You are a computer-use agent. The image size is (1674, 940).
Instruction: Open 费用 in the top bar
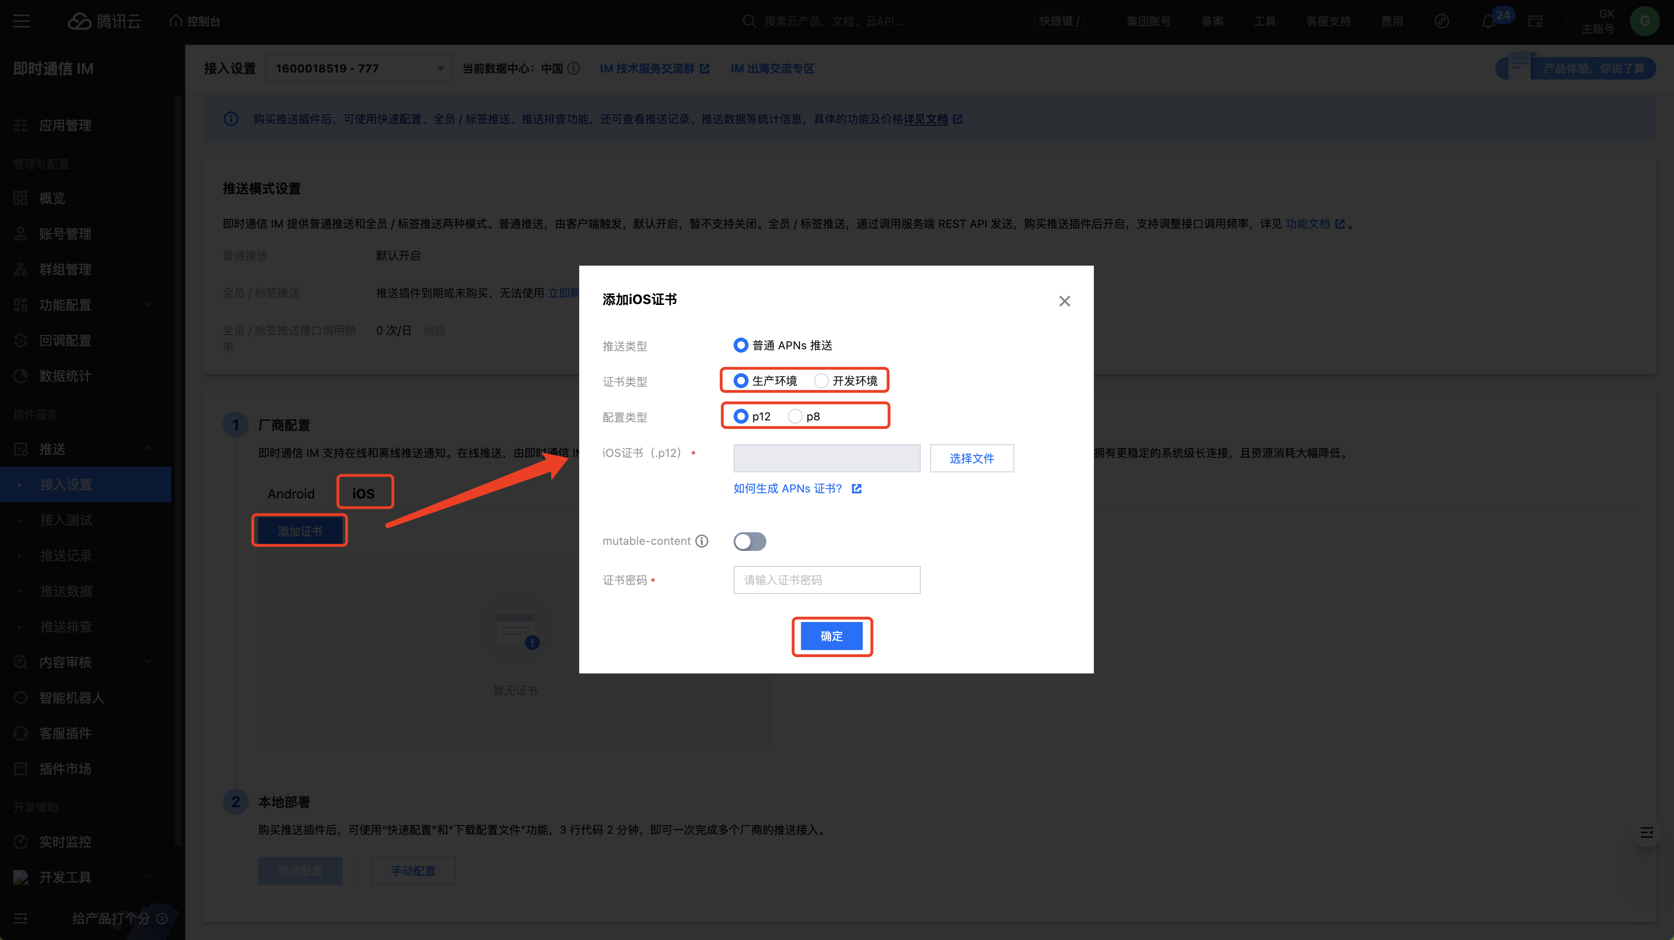(x=1392, y=22)
